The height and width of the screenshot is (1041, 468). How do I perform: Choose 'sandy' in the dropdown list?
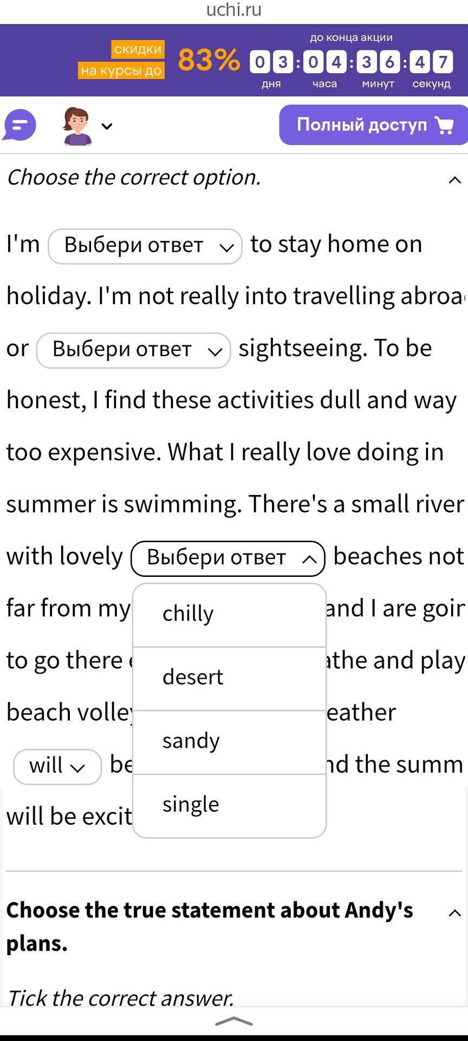tap(229, 742)
